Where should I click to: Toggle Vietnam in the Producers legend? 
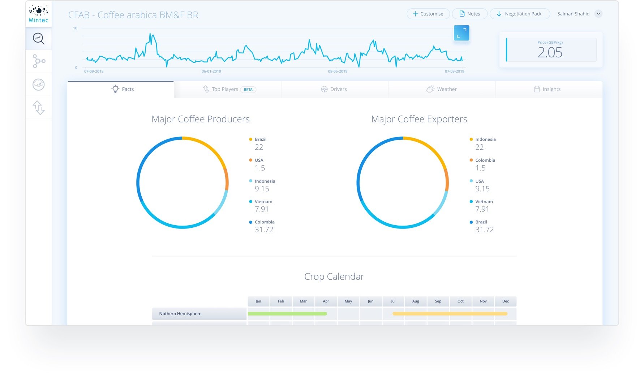tap(263, 201)
